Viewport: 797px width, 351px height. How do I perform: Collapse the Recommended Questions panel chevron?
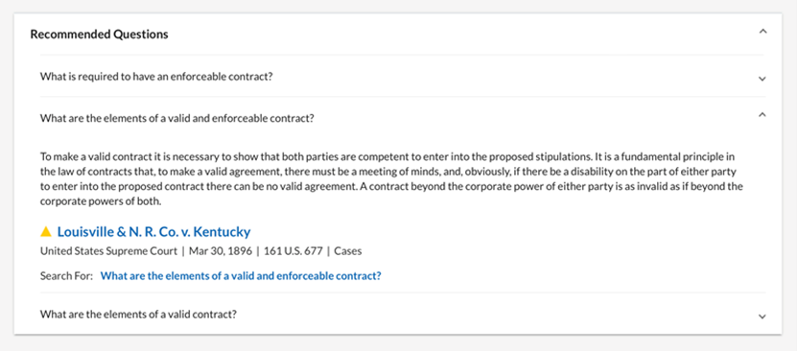click(762, 32)
